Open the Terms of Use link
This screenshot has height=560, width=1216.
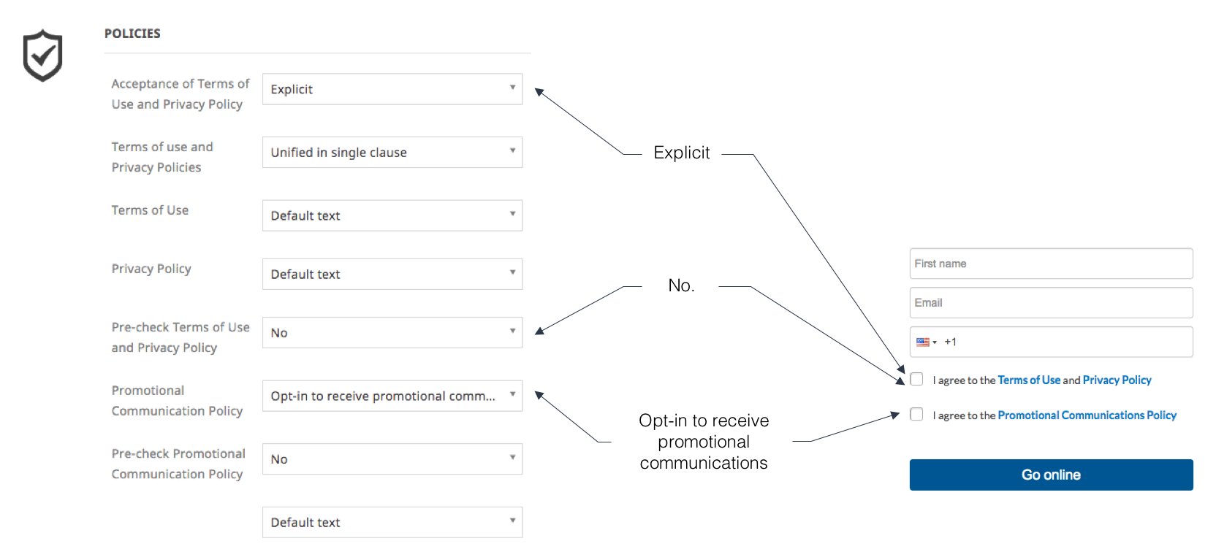click(x=1029, y=380)
